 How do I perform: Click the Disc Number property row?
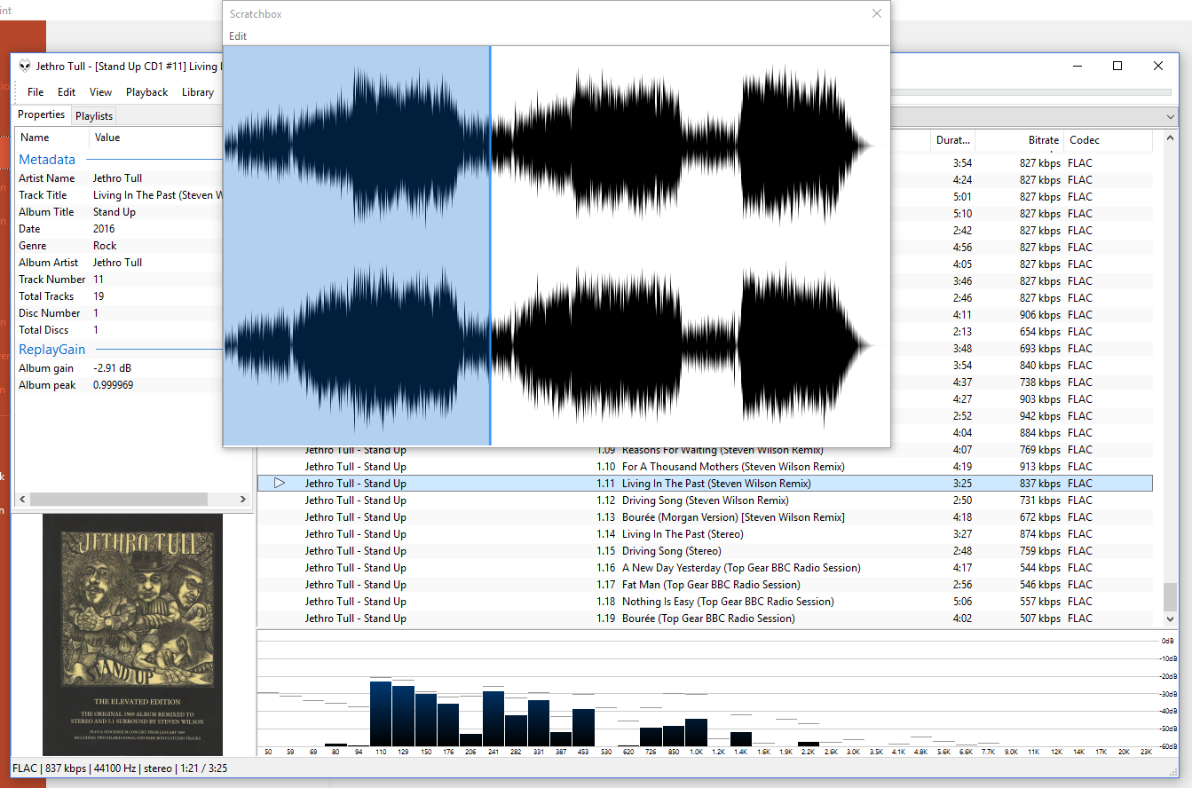point(119,313)
